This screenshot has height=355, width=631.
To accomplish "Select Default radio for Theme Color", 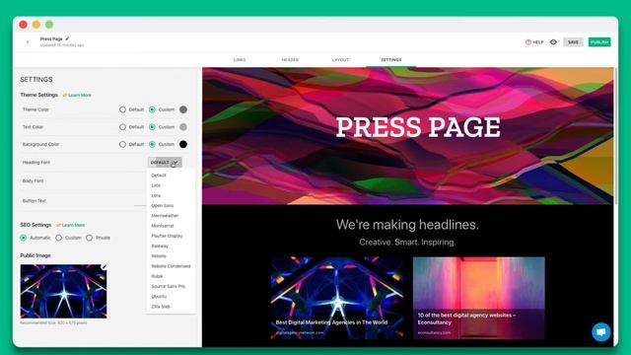I will click(x=122, y=109).
